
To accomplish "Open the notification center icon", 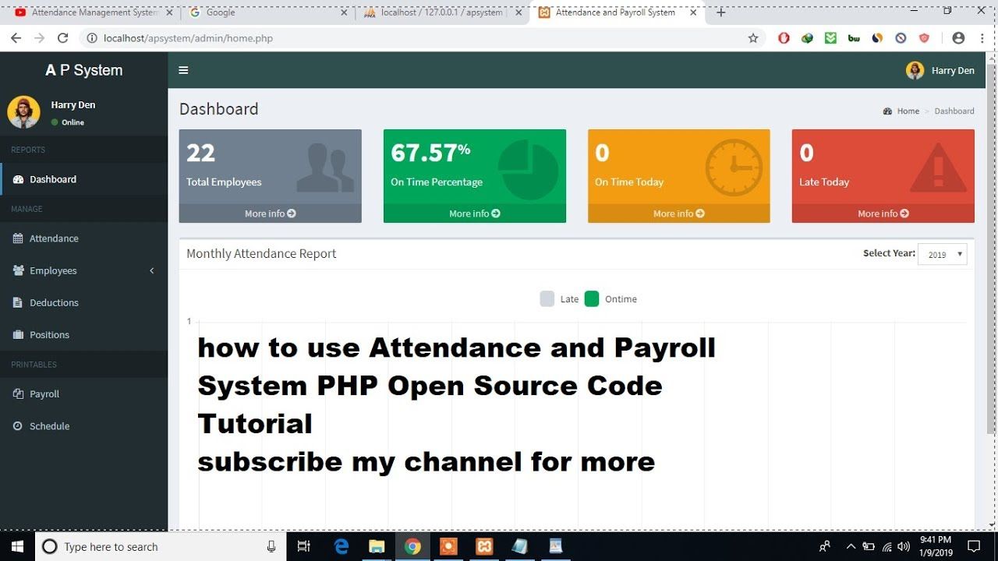I will (x=974, y=546).
